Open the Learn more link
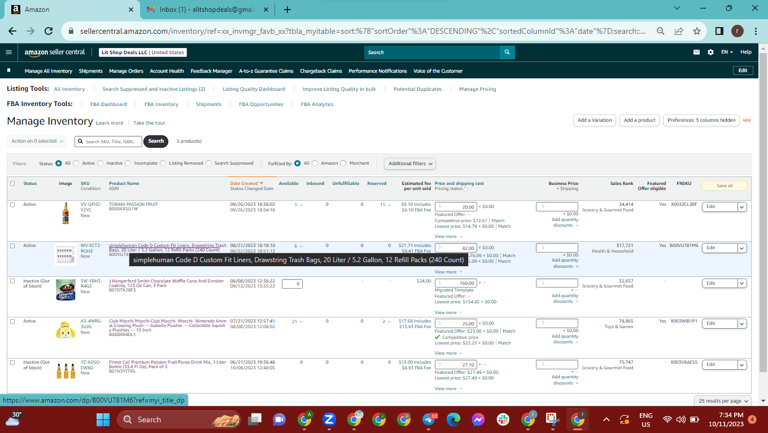Image resolution: width=768 pixels, height=433 pixels. pos(110,123)
